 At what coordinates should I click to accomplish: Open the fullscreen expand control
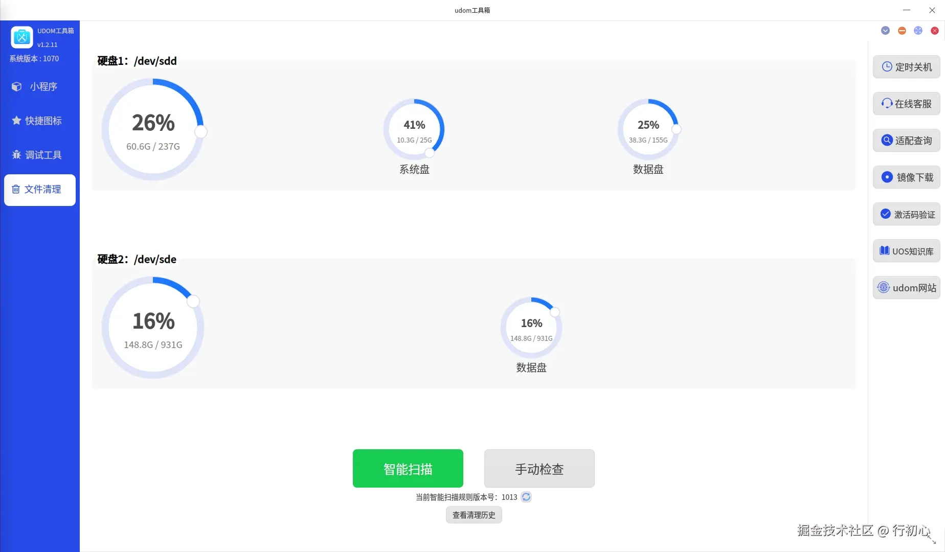pos(918,31)
